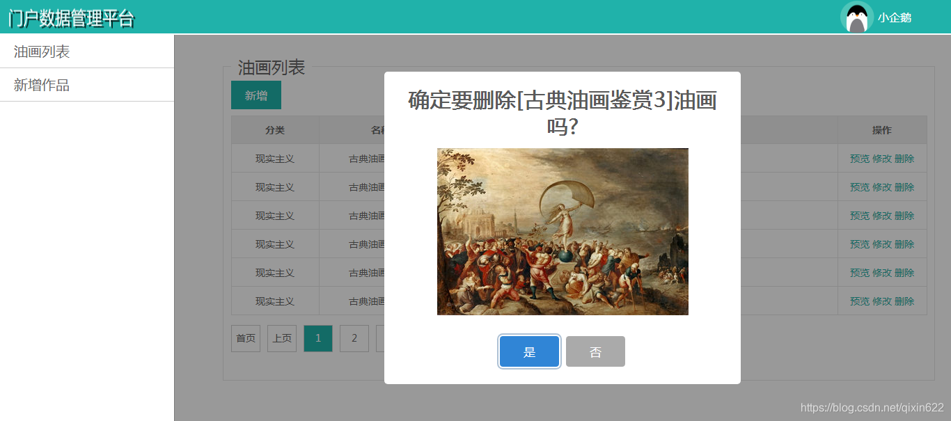Open 新增作品 in the sidebar
Screen dimensions: 951x421
coord(87,85)
